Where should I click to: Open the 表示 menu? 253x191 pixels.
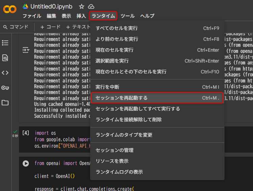coord(66,16)
